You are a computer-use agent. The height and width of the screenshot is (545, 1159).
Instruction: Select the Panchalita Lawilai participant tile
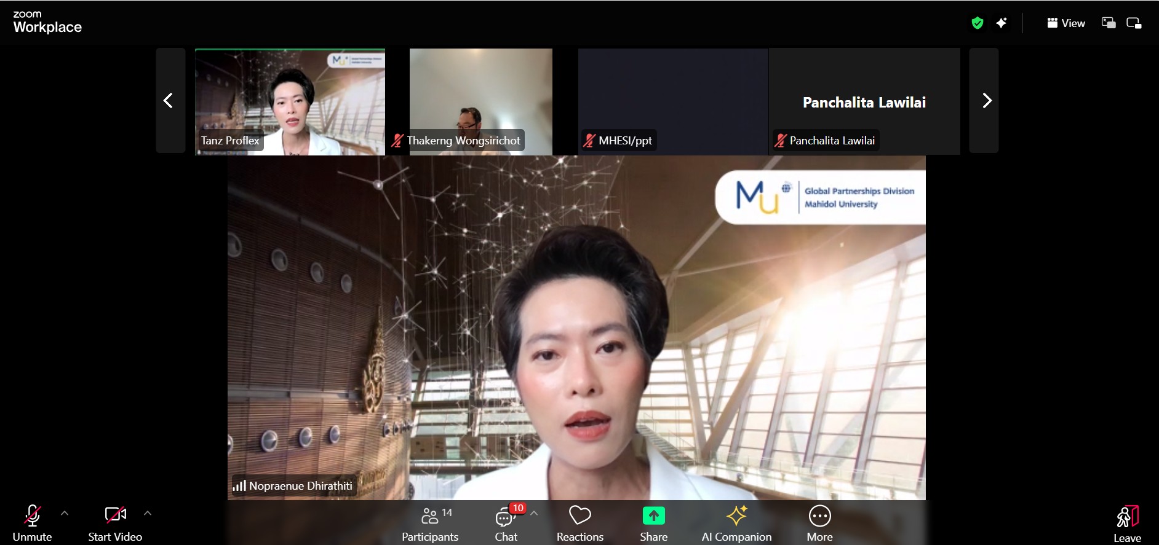click(864, 101)
